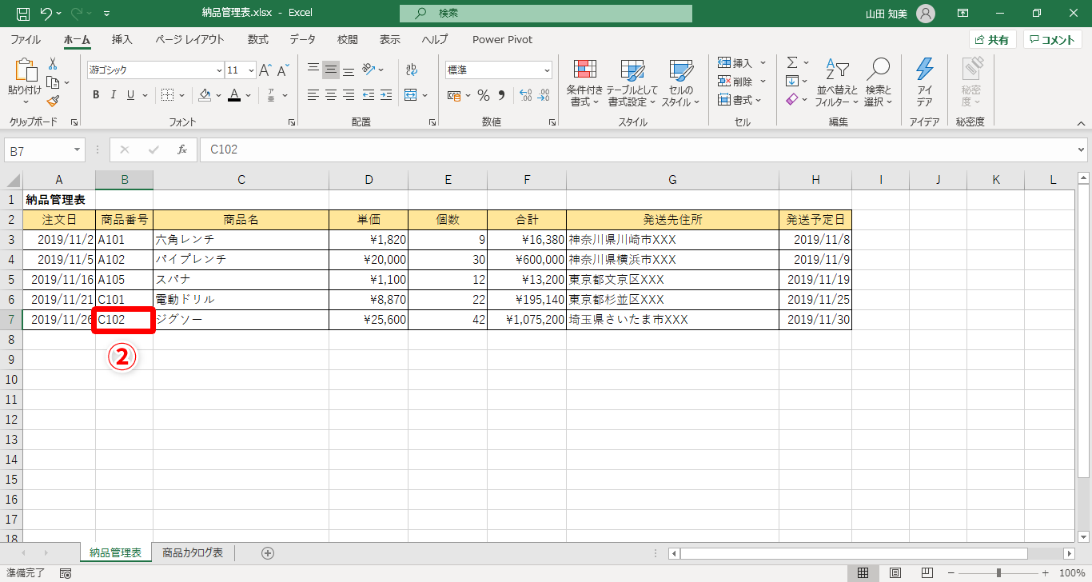This screenshot has width=1092, height=582.
Task: Zoom out using the minus button
Action: point(951,573)
